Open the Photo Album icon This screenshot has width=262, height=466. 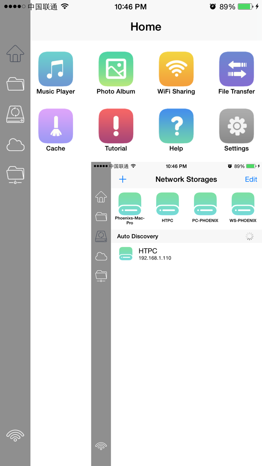116,69
